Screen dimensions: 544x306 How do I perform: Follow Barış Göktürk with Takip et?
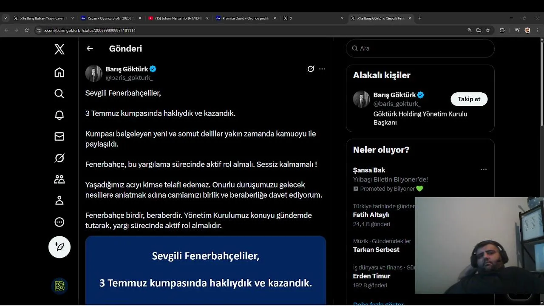(x=469, y=99)
